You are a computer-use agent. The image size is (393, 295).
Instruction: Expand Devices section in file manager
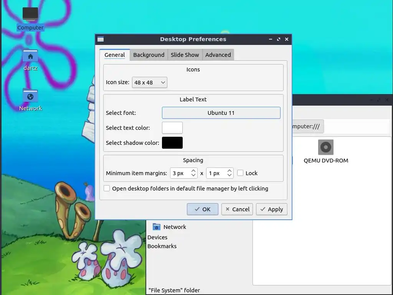tap(157, 237)
